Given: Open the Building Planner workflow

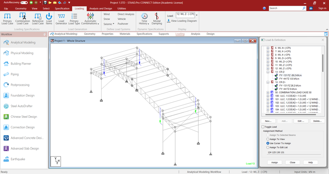Looking at the screenshot, I should click(24, 64).
